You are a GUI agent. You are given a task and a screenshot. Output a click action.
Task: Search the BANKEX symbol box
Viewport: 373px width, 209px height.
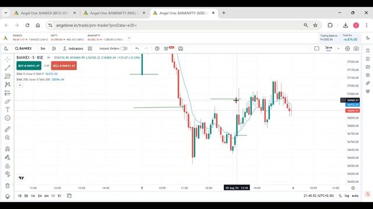pyautogui.click(x=23, y=49)
